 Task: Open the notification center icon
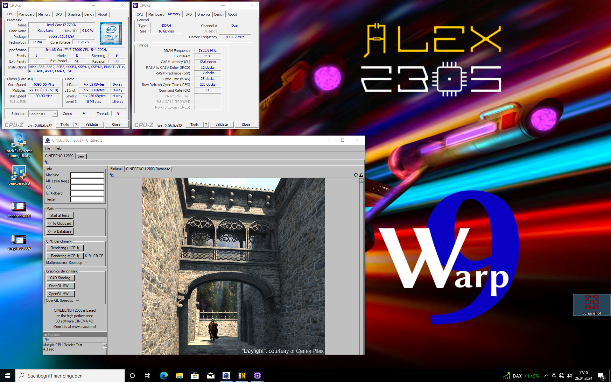coord(601,376)
